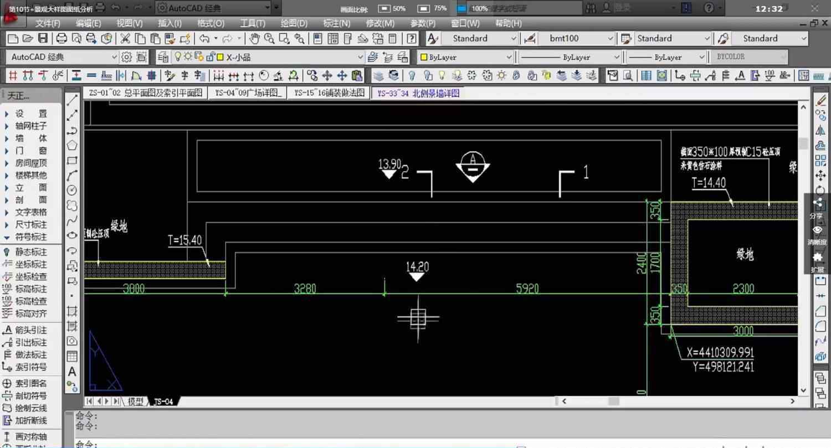
Task: Click the Dimension Style icon beside bmt100
Action: click(530, 39)
